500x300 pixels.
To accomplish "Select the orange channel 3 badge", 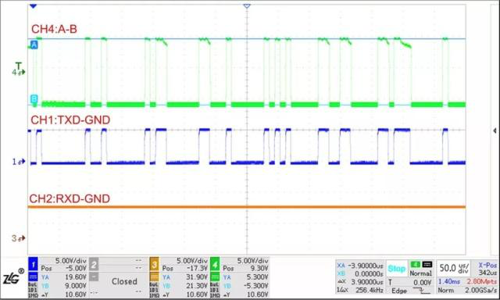I will pos(154,264).
